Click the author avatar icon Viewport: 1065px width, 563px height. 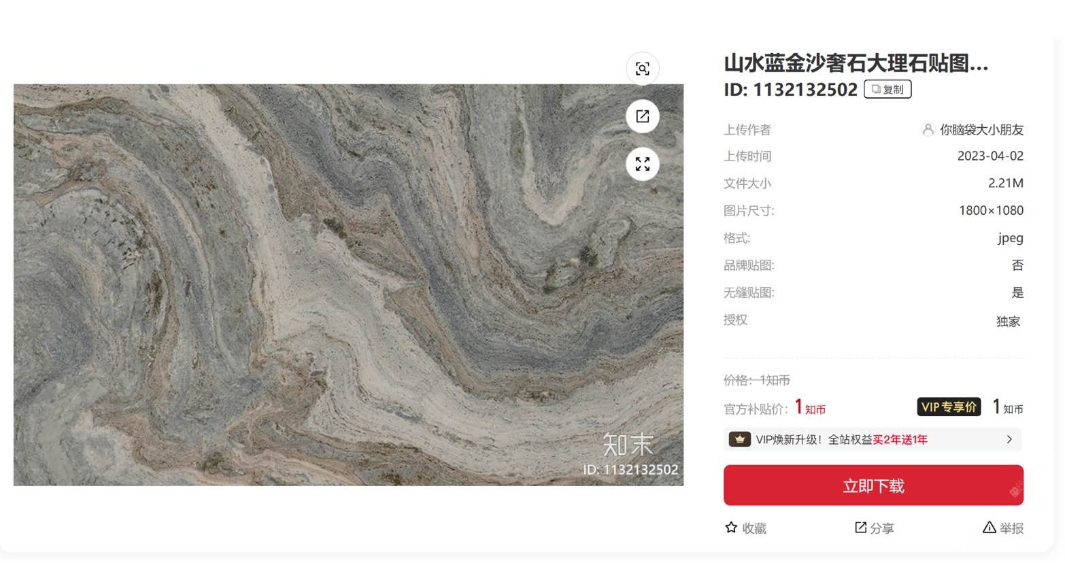[928, 129]
